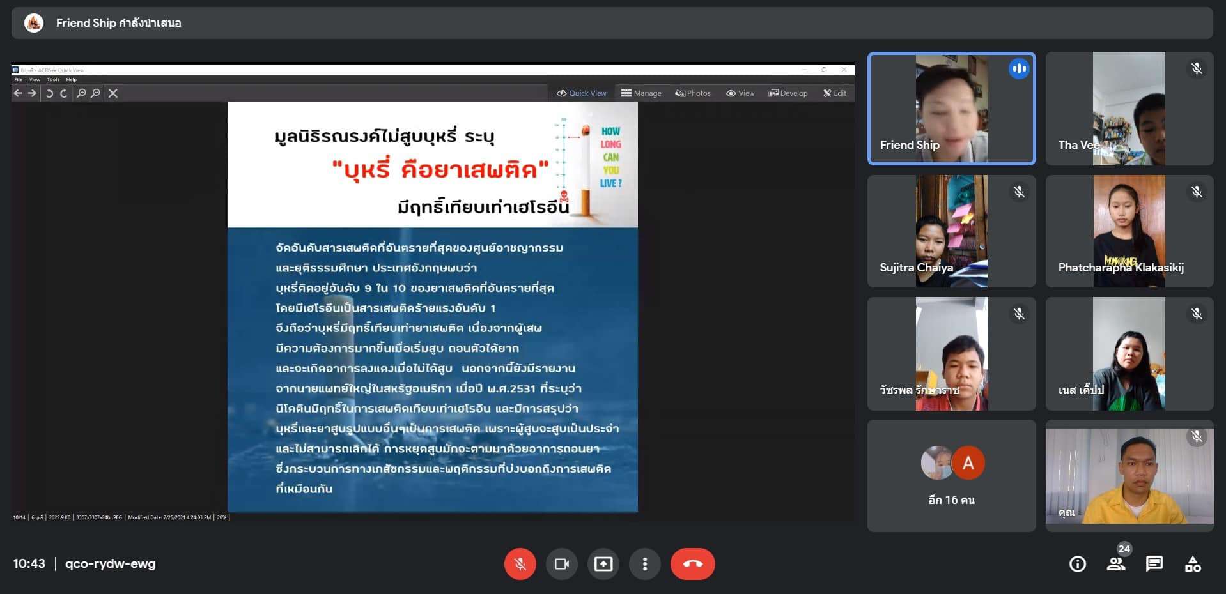Viewport: 1226px width, 594px height.
Task: Open the Tools menu in ACDSee
Action: tap(53, 80)
